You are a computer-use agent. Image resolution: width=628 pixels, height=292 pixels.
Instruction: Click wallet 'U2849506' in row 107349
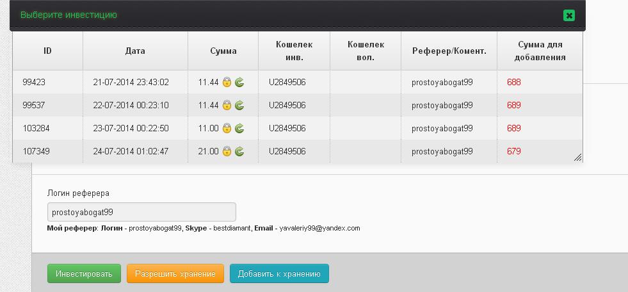287,151
